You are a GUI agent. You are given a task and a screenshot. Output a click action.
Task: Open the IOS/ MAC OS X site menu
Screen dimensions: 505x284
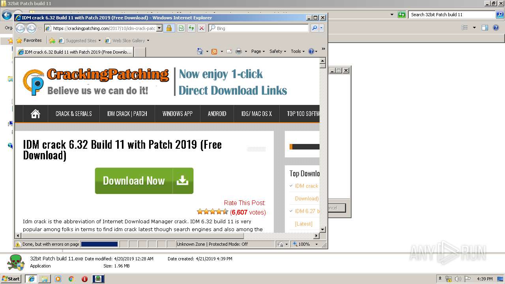click(x=256, y=114)
